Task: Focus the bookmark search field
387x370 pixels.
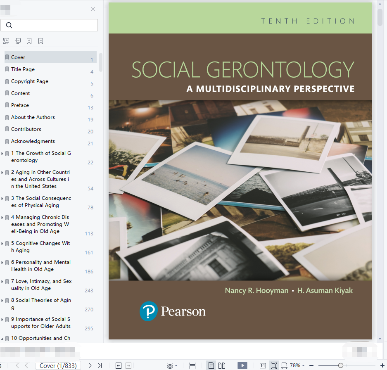Action: tap(49, 25)
